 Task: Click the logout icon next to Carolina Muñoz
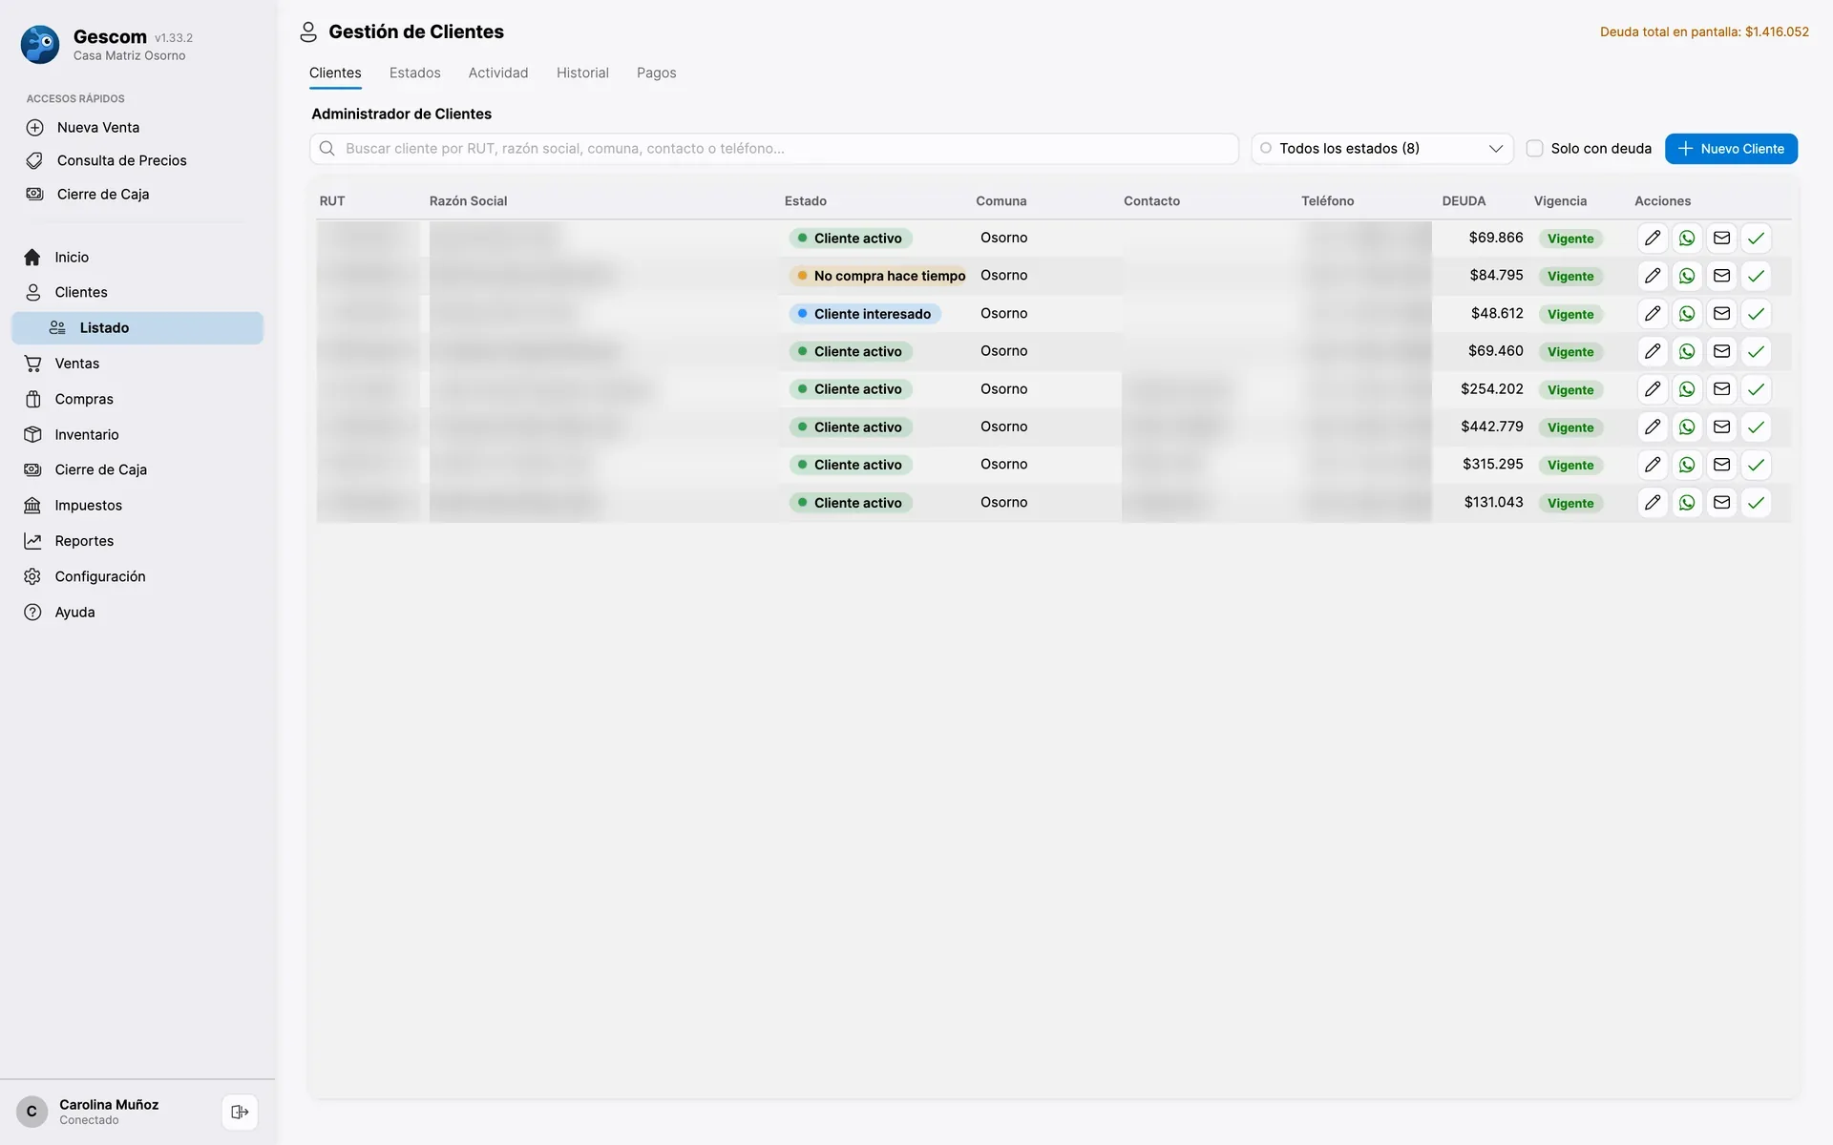coord(240,1112)
